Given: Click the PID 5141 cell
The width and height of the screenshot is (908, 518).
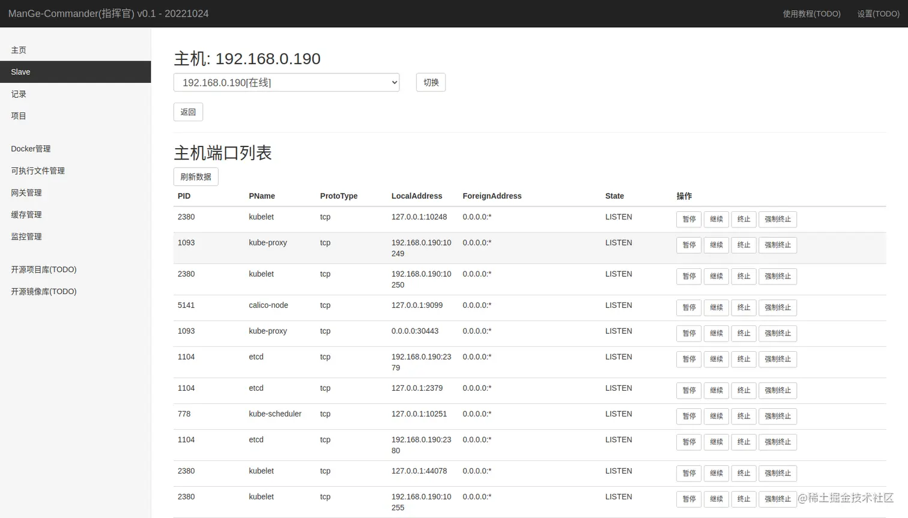Looking at the screenshot, I should [186, 306].
